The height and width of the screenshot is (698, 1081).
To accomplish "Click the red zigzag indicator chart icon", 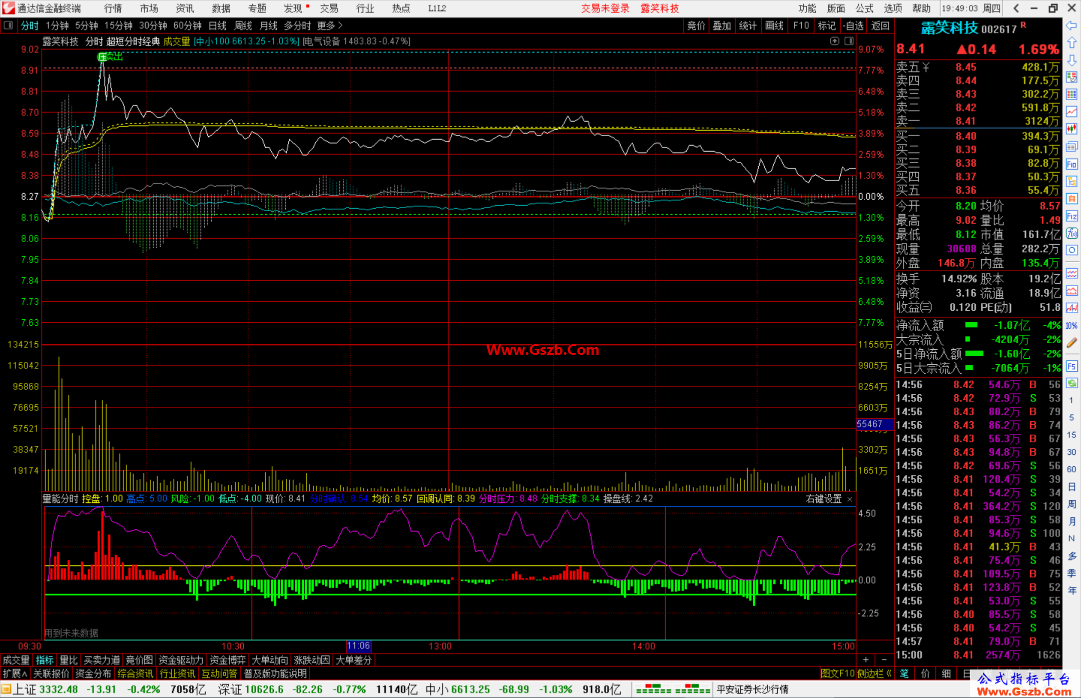I will [x=1071, y=308].
